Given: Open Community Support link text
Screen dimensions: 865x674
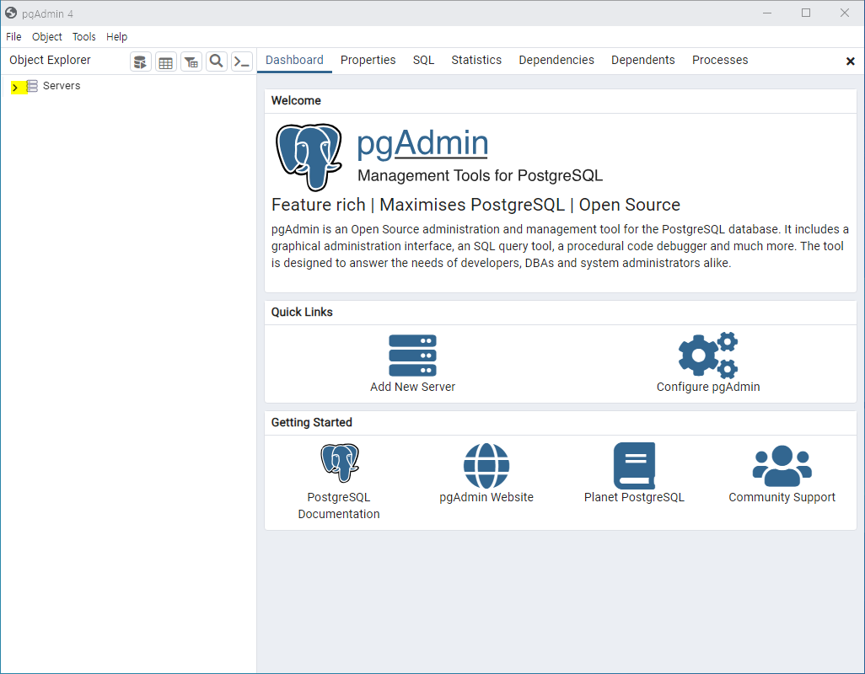Looking at the screenshot, I should (x=782, y=497).
